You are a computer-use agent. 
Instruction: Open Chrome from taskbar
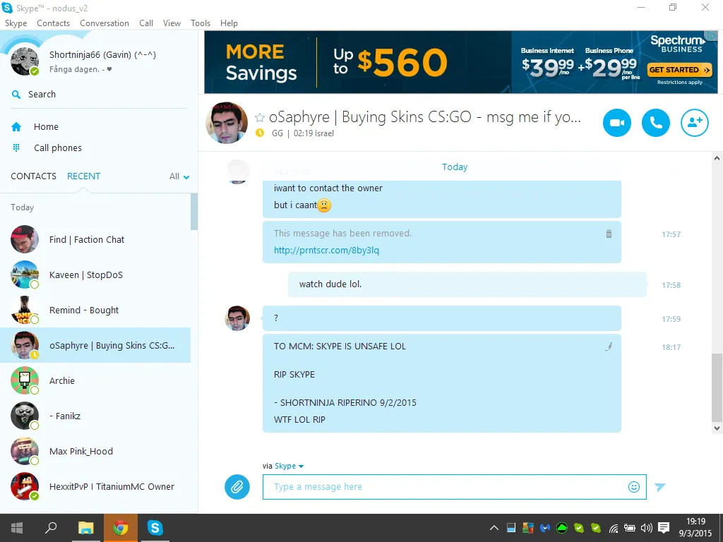[120, 528]
